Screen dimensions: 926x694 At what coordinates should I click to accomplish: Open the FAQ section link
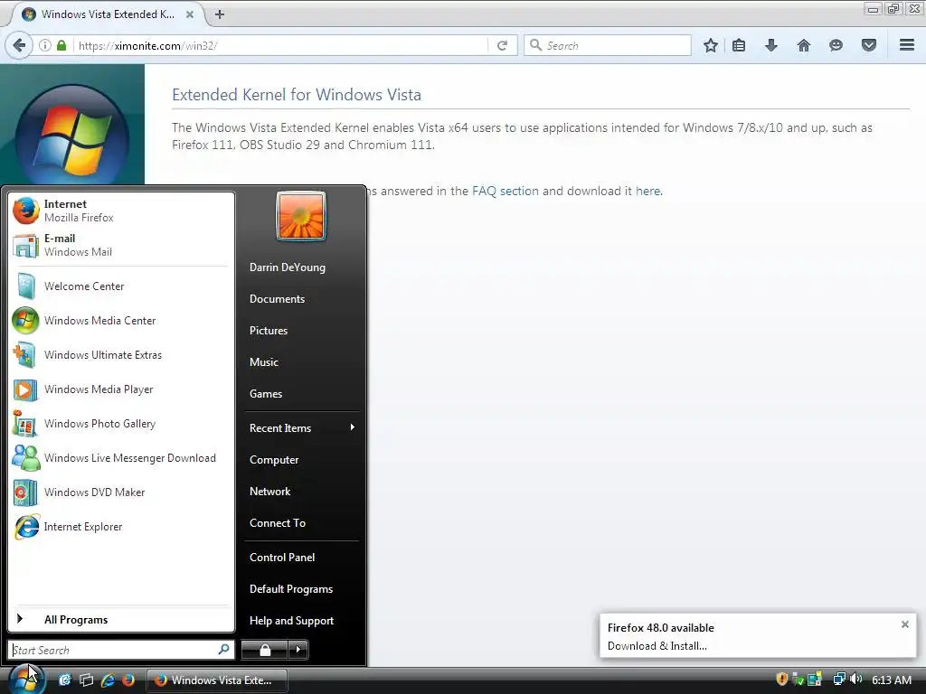point(505,192)
